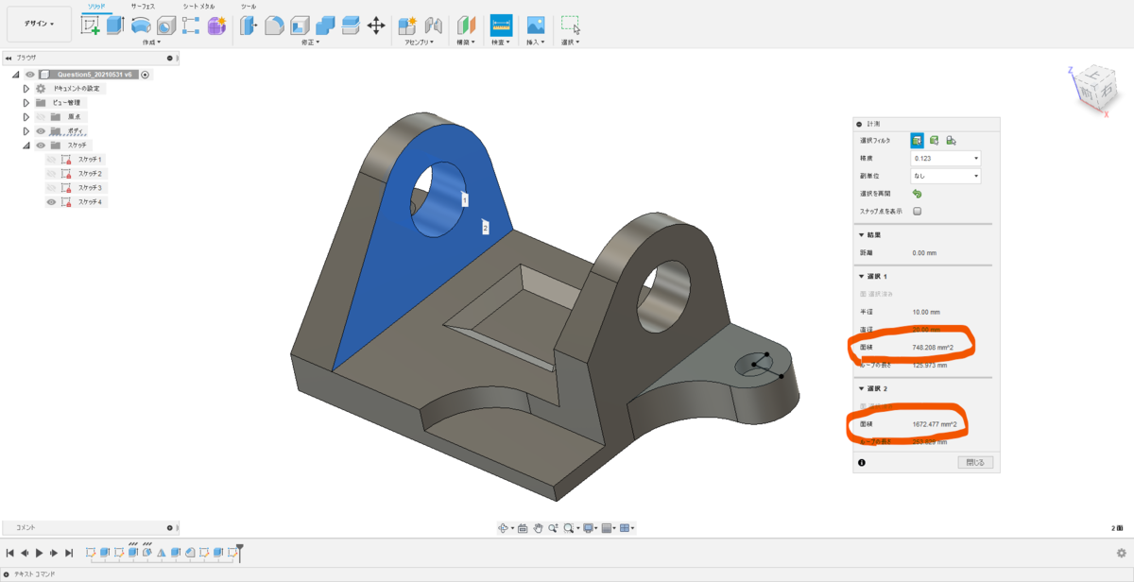Image resolution: width=1134 pixels, height=582 pixels.
Task: Collapse the ブラウザ panel arrows
Action: click(9, 58)
